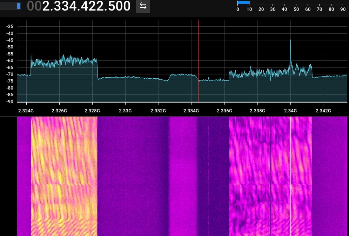Screen dimensions: 349x236
Task: Click the blue signal-level meter bar
Action: point(243,2)
